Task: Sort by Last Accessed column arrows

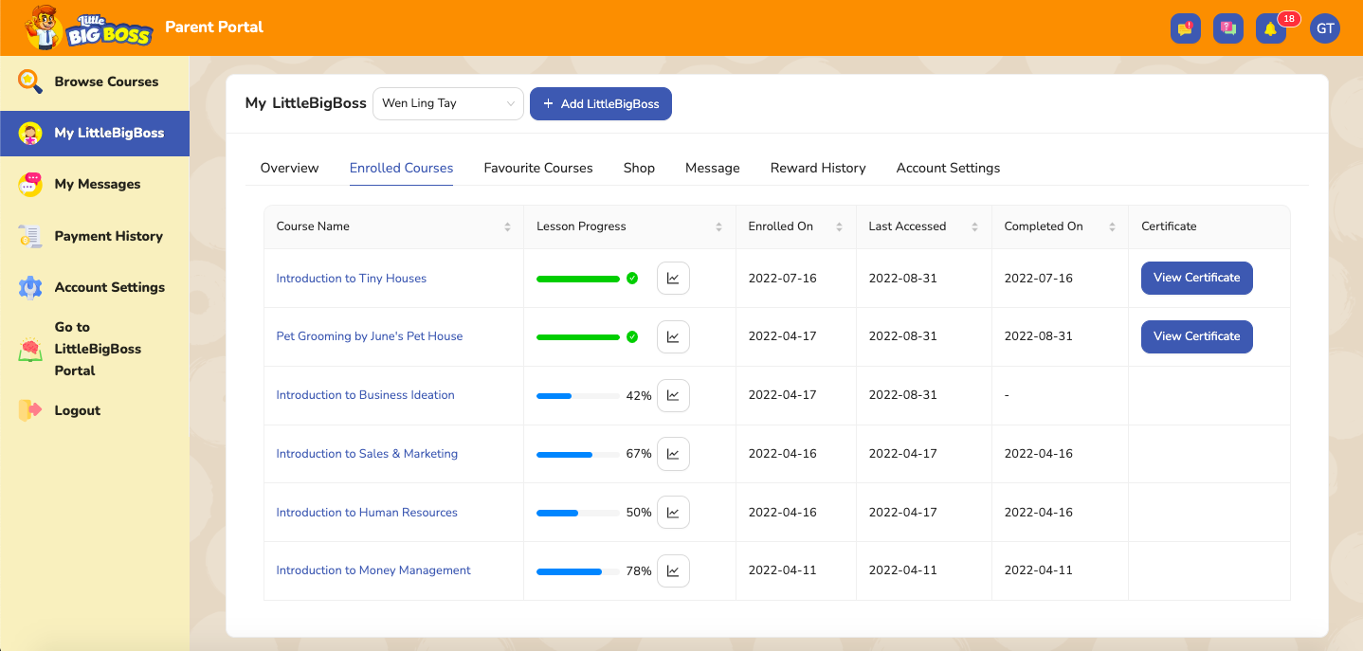Action: point(974,226)
